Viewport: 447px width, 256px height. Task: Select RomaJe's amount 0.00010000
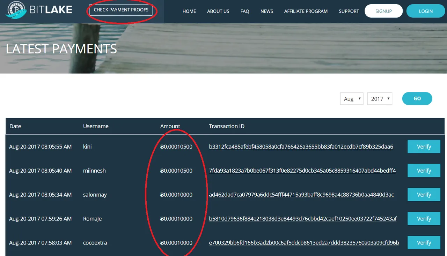coord(176,219)
